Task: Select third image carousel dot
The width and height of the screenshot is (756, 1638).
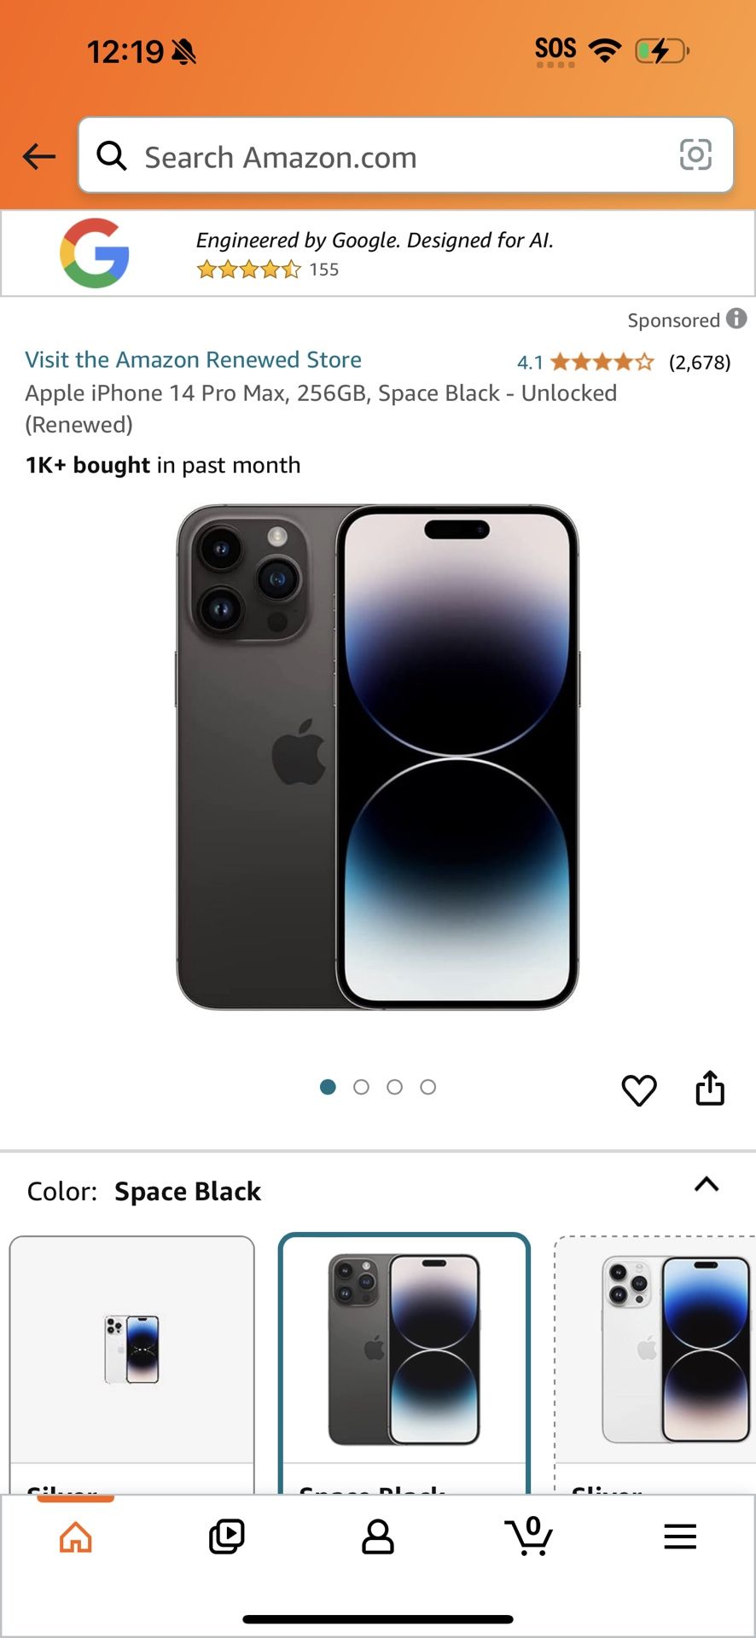Action: [x=394, y=1087]
